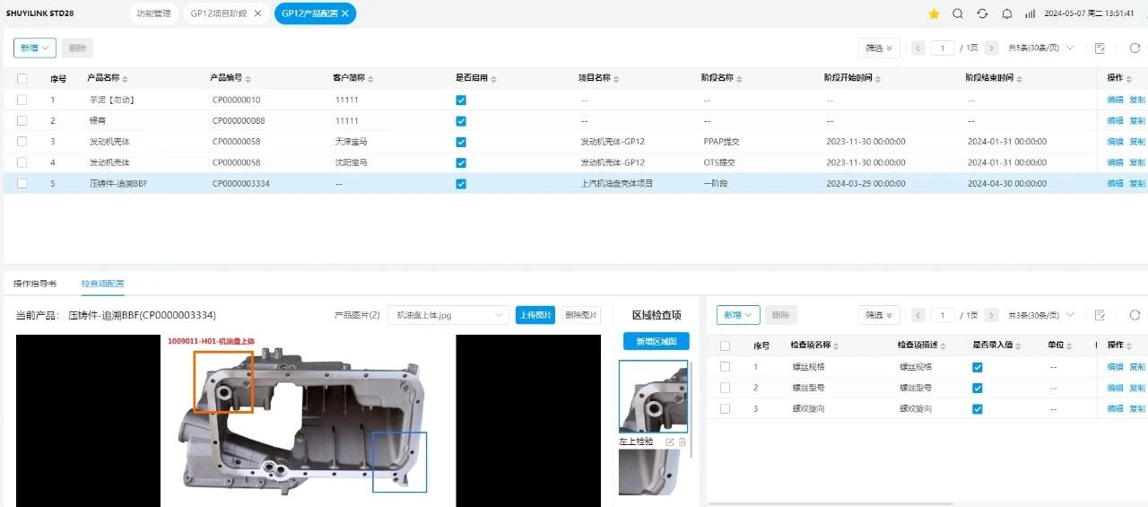Click the notification bell icon
The image size is (1148, 507).
click(1006, 13)
